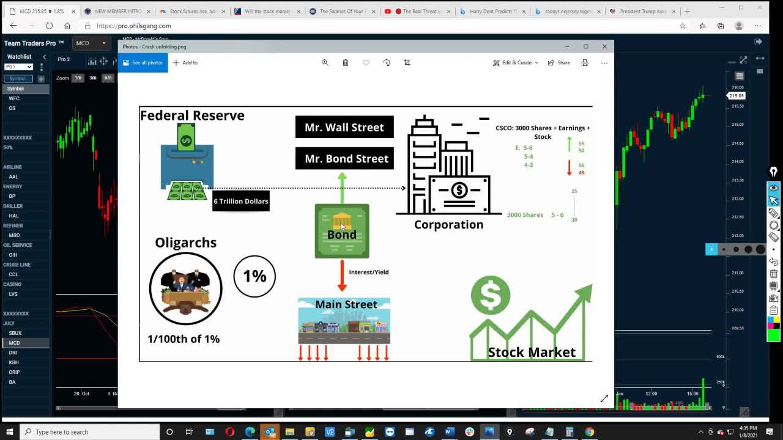
Task: Open the MCD symbol dropdown
Action: [x=91, y=43]
